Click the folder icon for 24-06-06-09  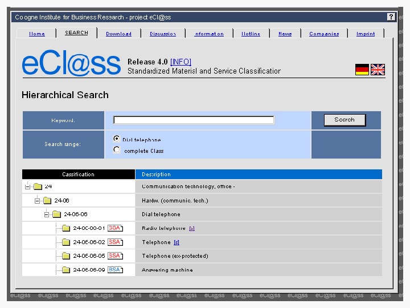(x=66, y=269)
